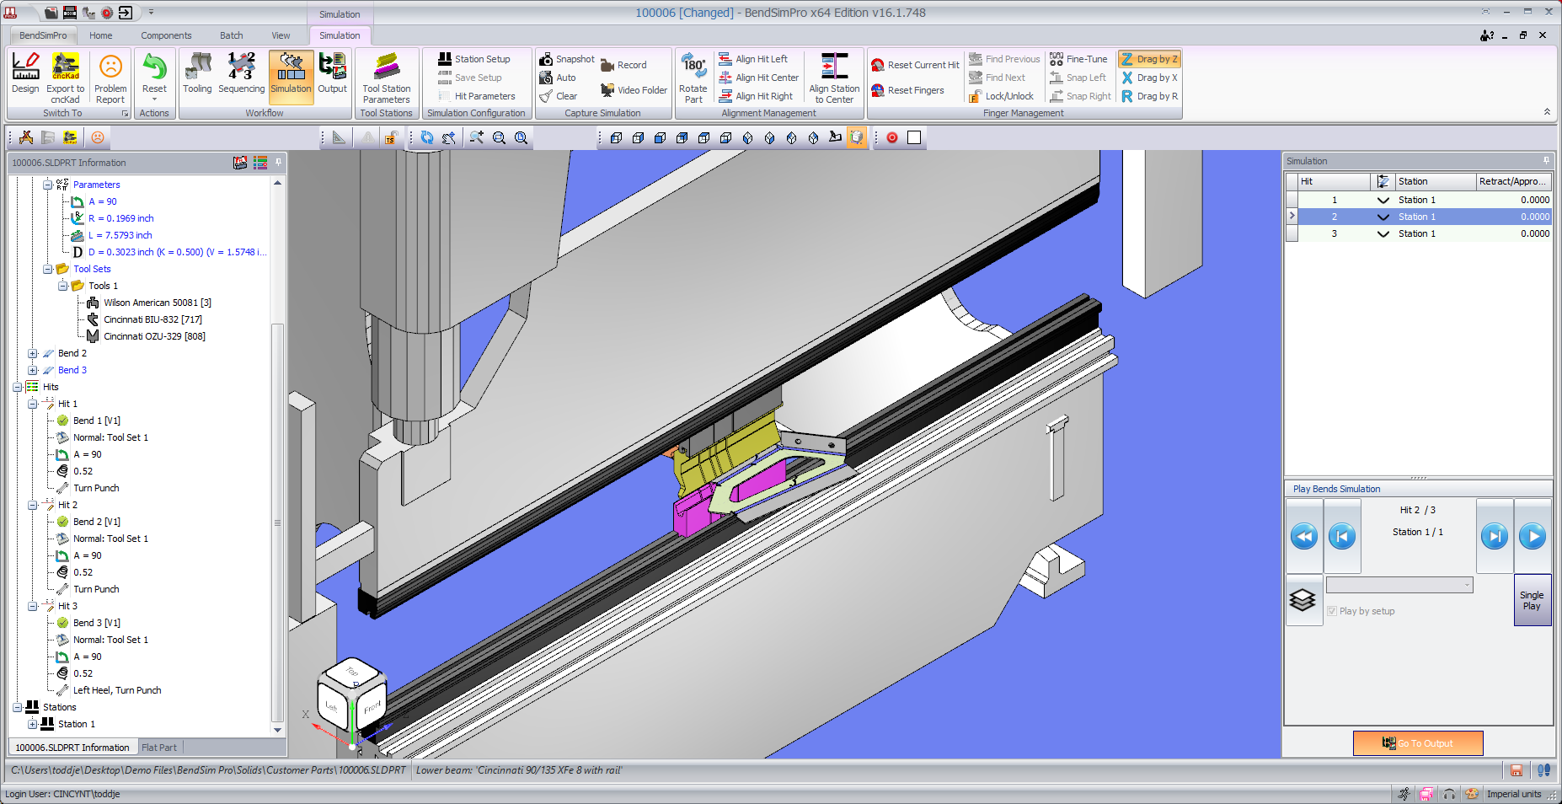
Task: Click the save icon in status bar
Action: point(1517,770)
